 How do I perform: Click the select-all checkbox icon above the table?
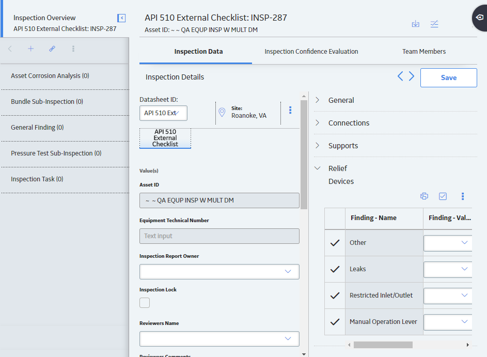click(443, 196)
